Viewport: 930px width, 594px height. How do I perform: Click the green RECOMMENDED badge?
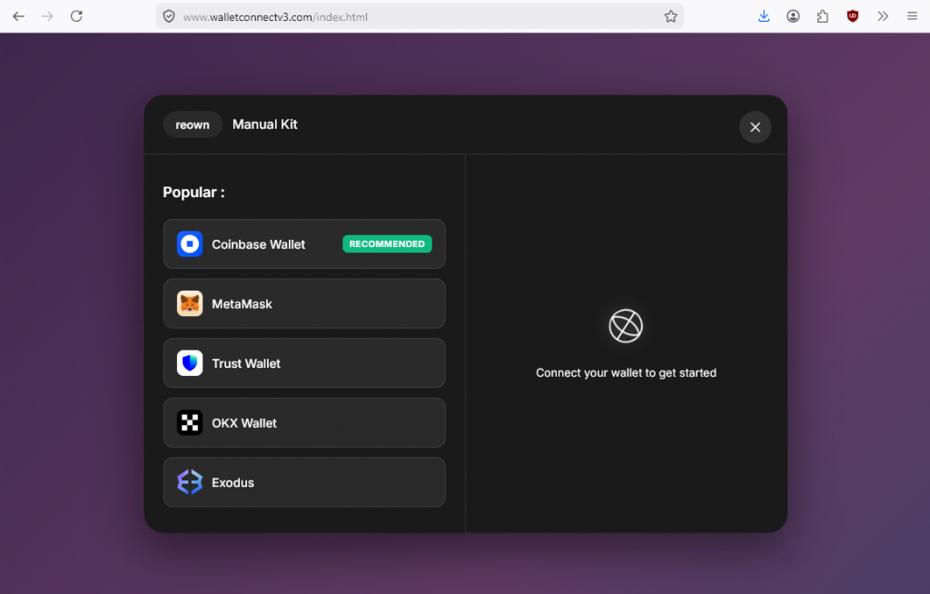(x=387, y=243)
